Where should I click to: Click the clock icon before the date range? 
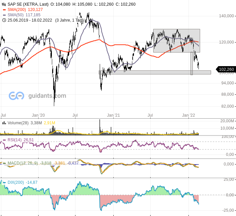(4, 20)
